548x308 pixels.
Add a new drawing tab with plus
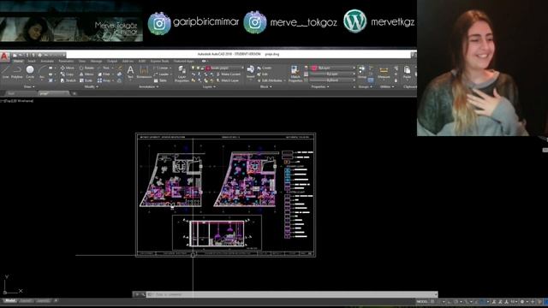tap(74, 93)
